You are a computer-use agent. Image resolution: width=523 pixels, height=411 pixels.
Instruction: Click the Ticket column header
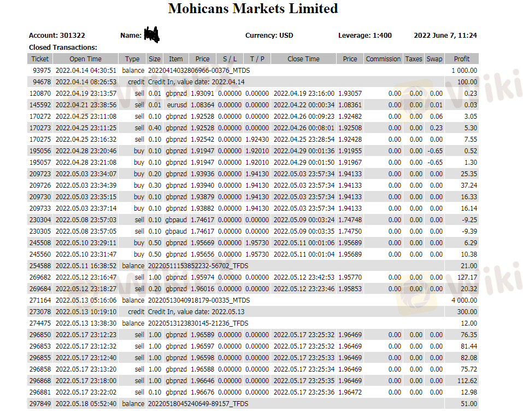(40, 59)
